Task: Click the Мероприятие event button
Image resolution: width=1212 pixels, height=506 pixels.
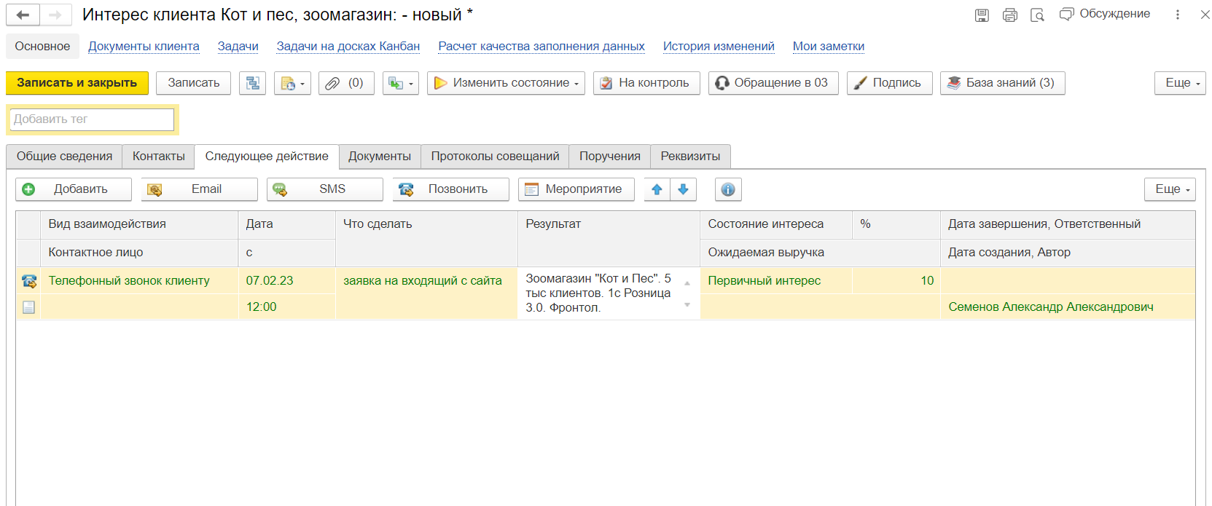Action: (x=576, y=189)
